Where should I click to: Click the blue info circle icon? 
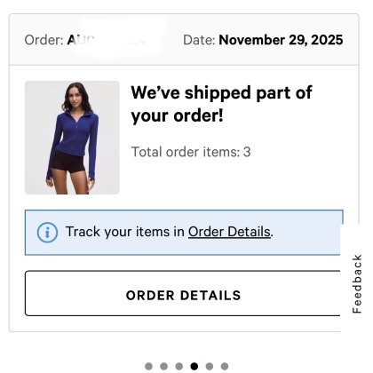pos(47,233)
